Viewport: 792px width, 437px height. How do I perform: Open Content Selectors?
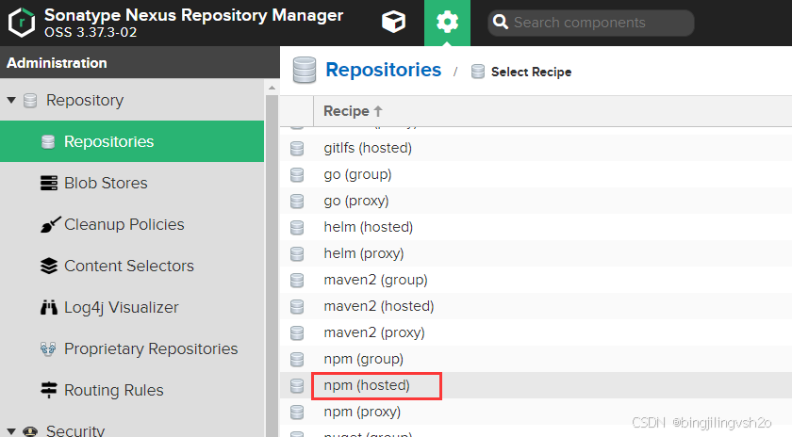tap(129, 266)
